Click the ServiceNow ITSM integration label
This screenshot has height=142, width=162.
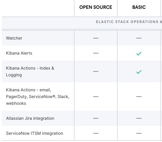35,133
